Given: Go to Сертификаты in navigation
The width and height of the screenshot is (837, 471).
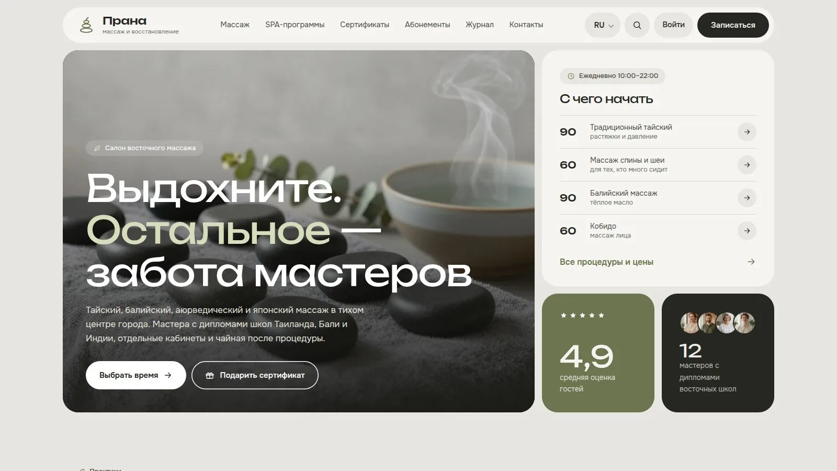Looking at the screenshot, I should pyautogui.click(x=365, y=25).
